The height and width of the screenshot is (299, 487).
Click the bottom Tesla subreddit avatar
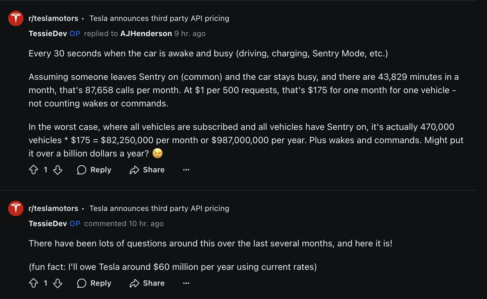click(16, 208)
